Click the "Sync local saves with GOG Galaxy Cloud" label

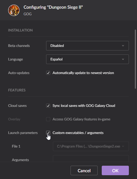[84, 106]
